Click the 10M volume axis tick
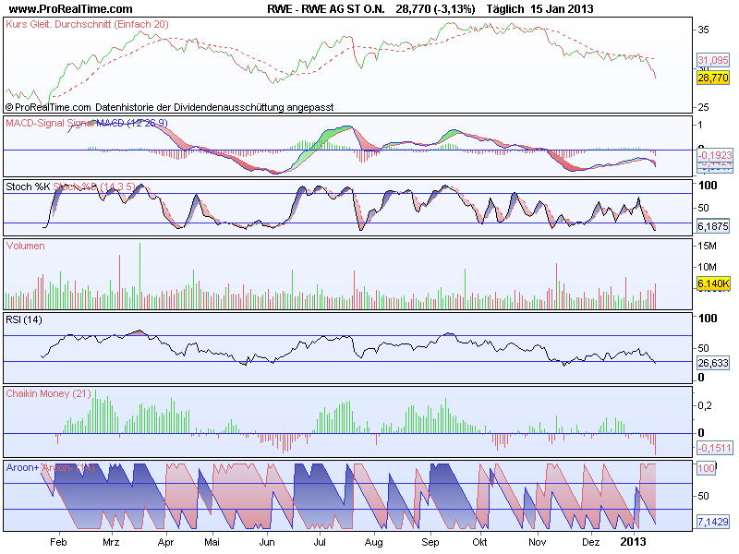 coord(707,267)
